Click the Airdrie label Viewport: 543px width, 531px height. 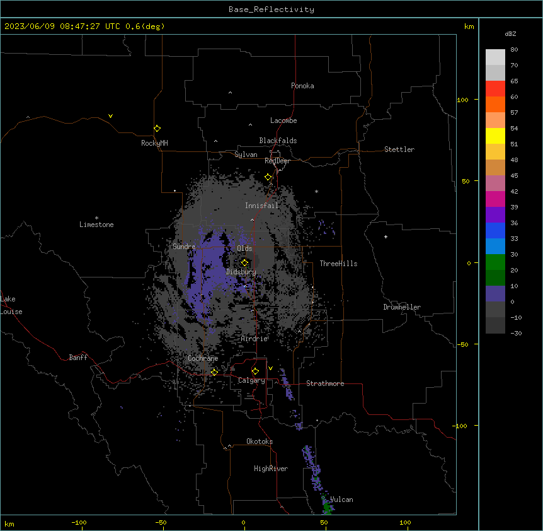pyautogui.click(x=254, y=339)
